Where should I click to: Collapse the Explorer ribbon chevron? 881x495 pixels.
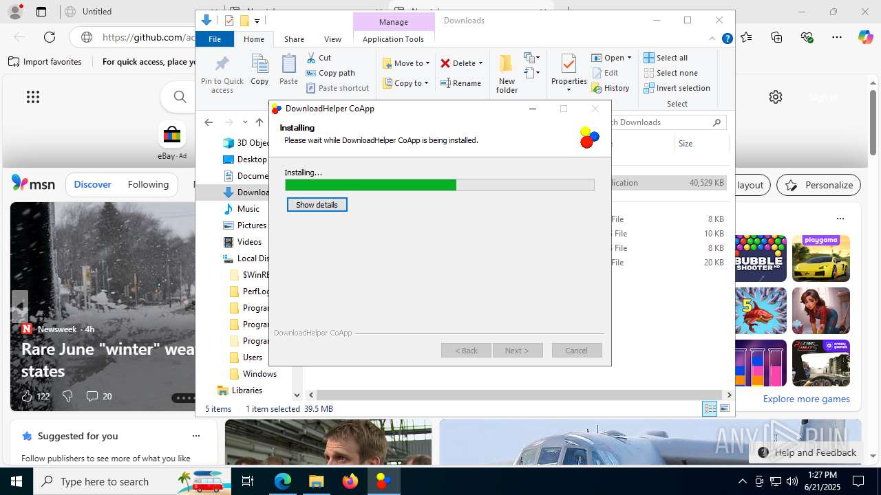point(712,38)
